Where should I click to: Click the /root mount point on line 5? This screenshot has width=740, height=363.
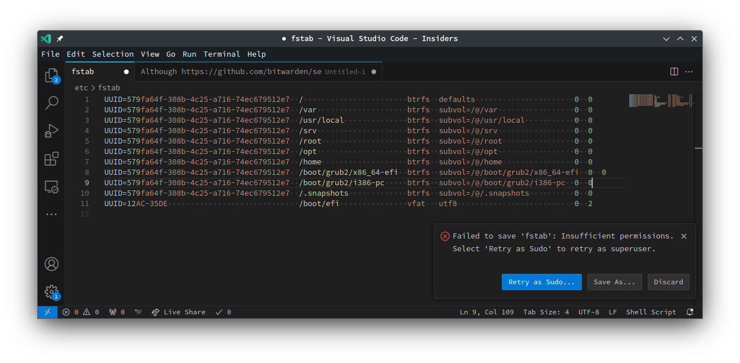[310, 141]
